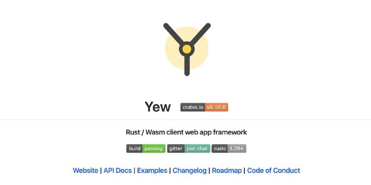Click the green passing status label
This screenshot has height=185, width=371.
click(154, 148)
